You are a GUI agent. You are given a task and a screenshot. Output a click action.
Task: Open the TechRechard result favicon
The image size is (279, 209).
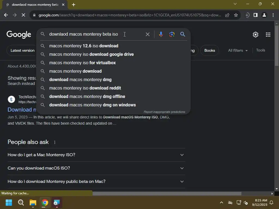[x=11, y=99]
